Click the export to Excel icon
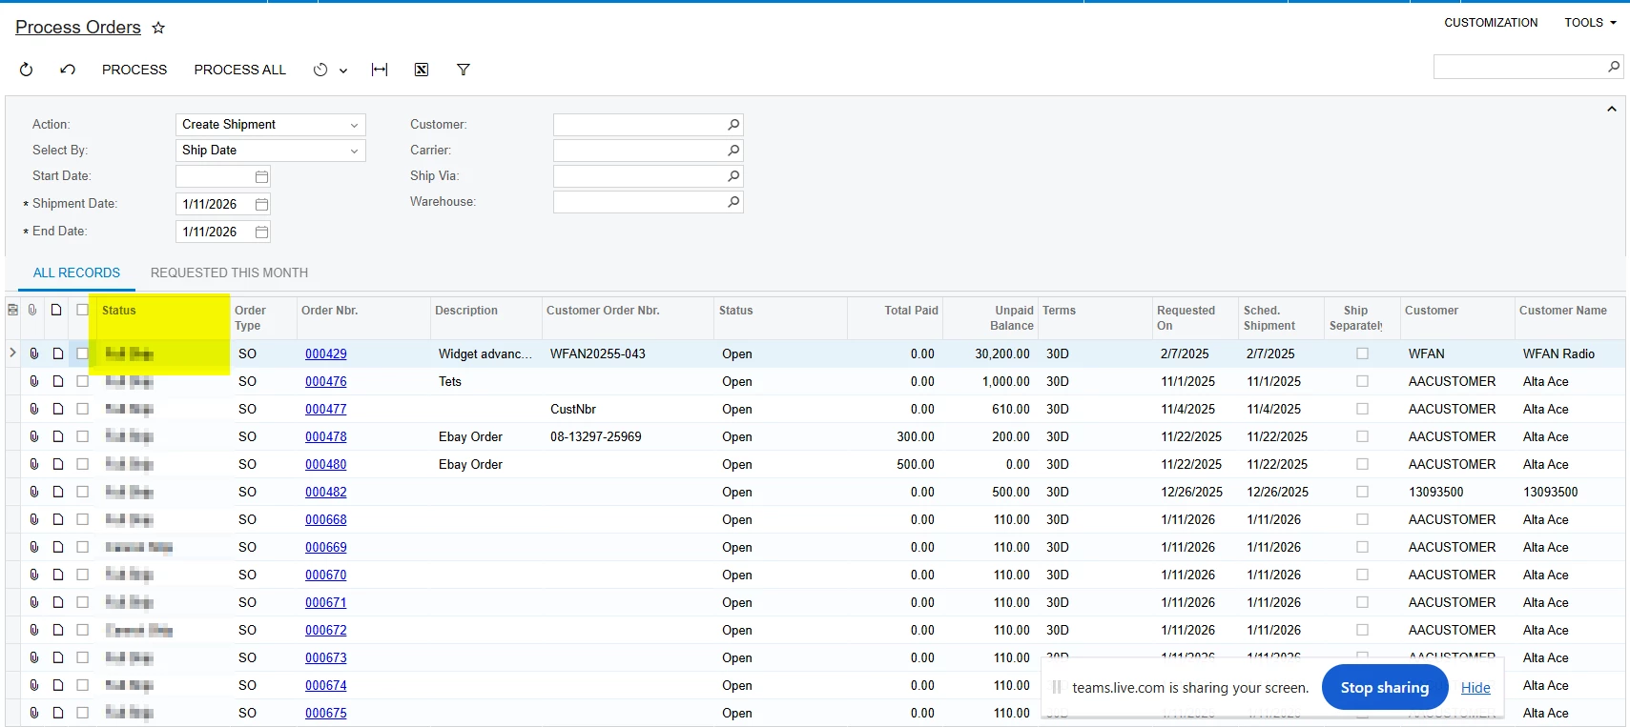1630x727 pixels. 422,70
